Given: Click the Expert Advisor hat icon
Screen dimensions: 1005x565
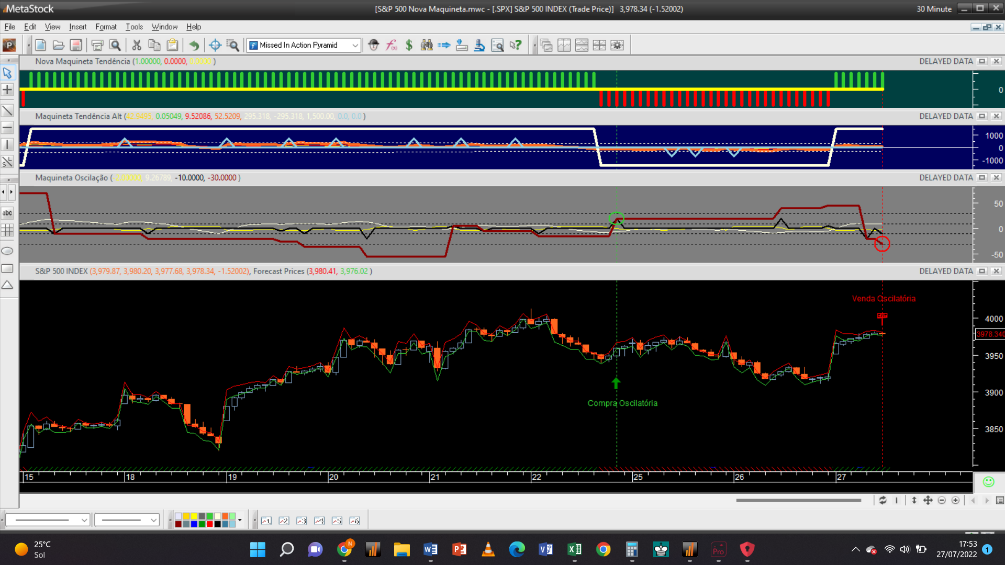Looking at the screenshot, I should click(x=373, y=45).
